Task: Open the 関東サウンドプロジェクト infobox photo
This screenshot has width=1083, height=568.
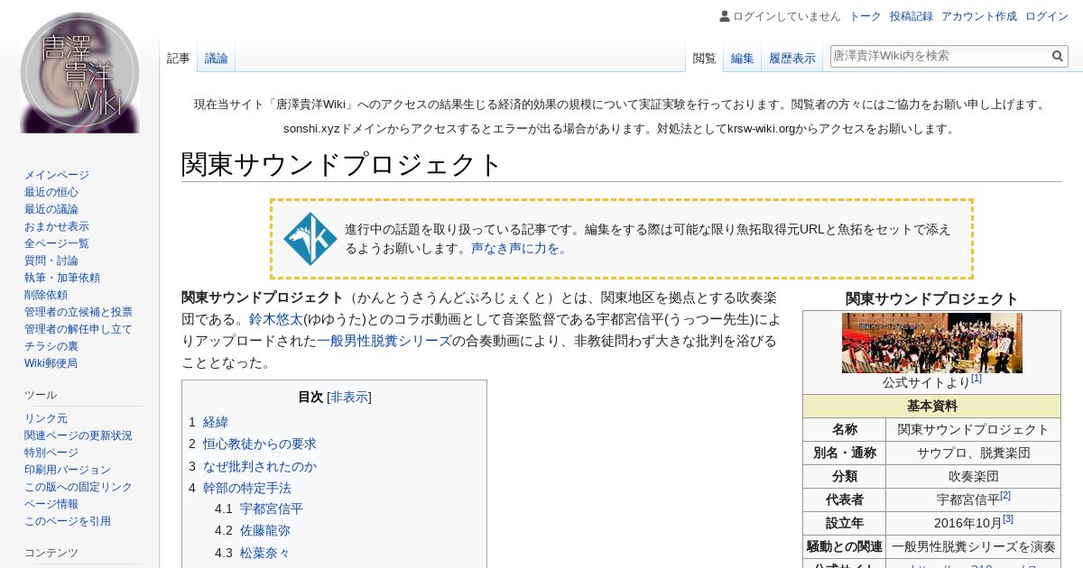Action: [x=931, y=343]
